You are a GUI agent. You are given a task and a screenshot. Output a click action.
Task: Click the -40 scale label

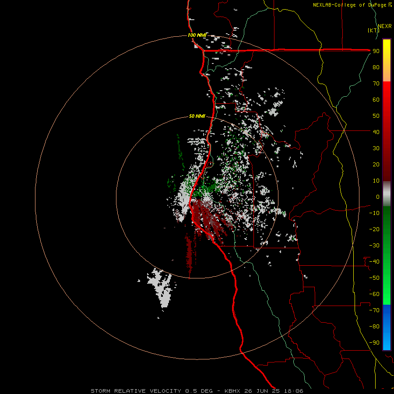374,262
